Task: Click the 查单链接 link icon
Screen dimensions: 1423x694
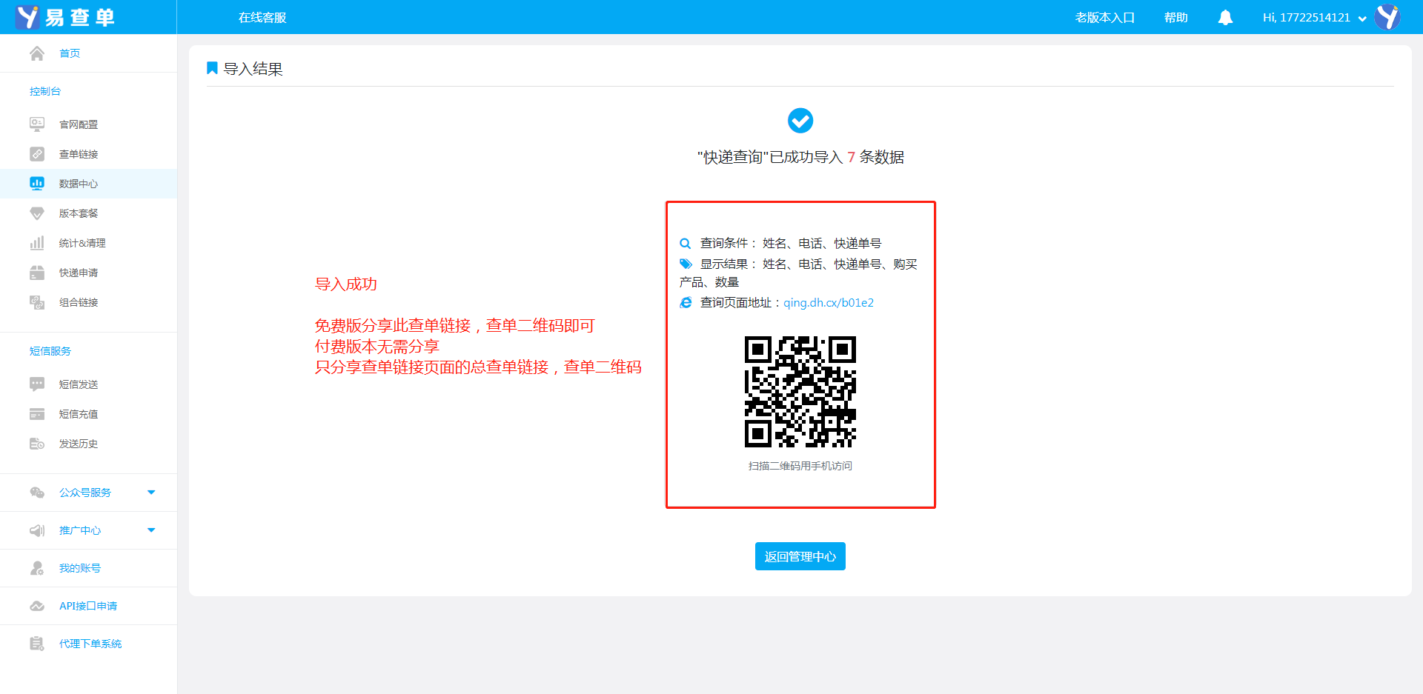Action: (37, 154)
